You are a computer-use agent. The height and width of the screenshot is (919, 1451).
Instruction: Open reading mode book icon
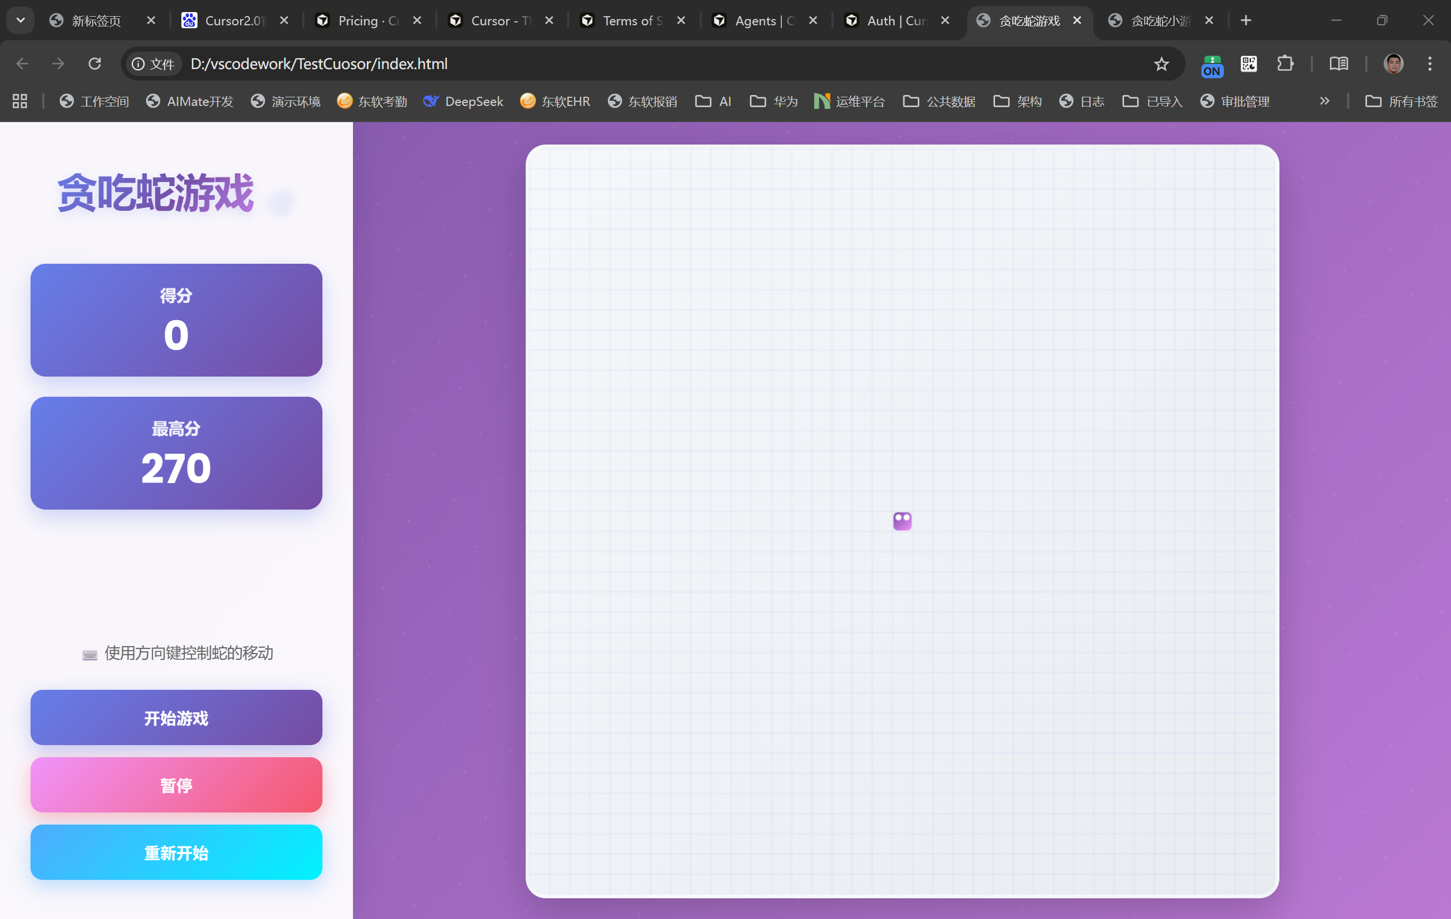pyautogui.click(x=1338, y=64)
